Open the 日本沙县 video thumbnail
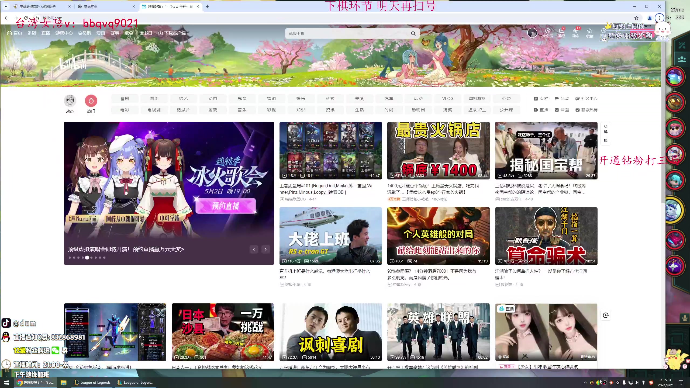 click(x=223, y=332)
